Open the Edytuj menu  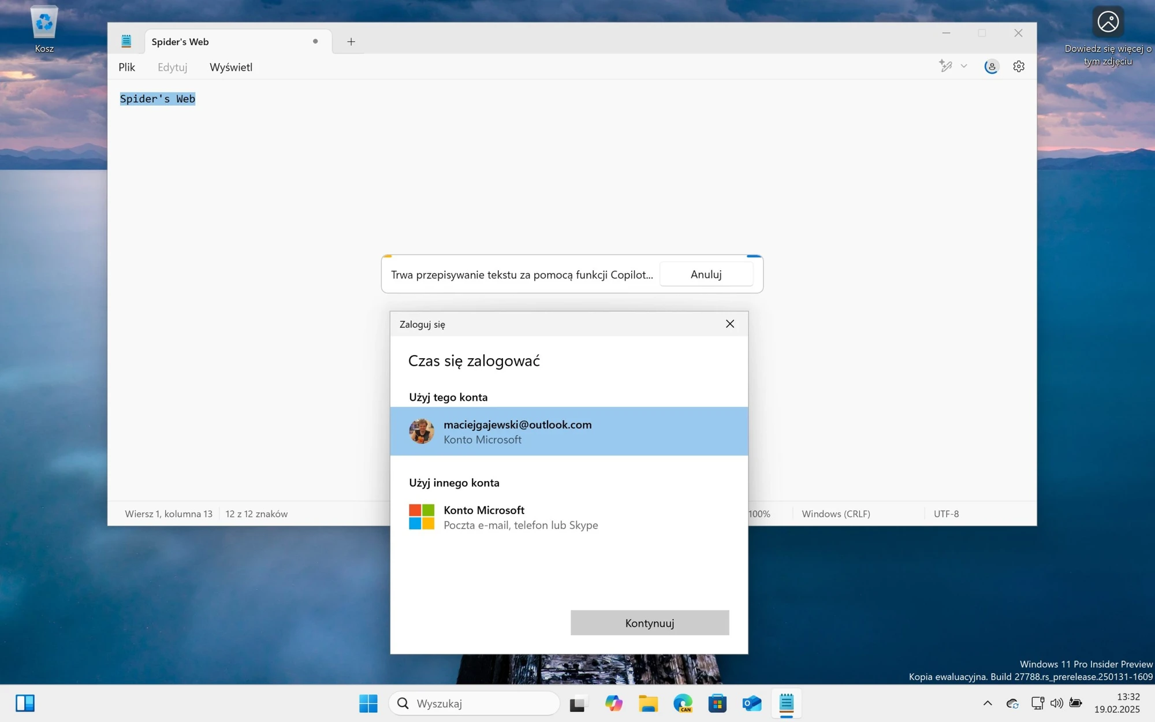pyautogui.click(x=172, y=67)
